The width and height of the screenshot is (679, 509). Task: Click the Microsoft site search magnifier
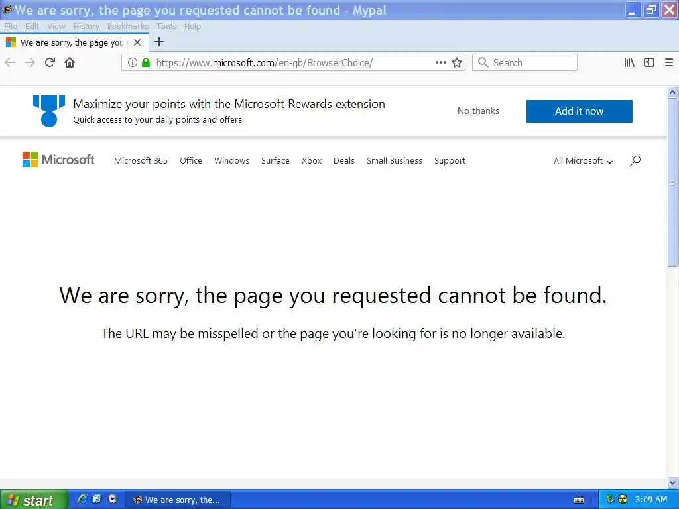635,161
